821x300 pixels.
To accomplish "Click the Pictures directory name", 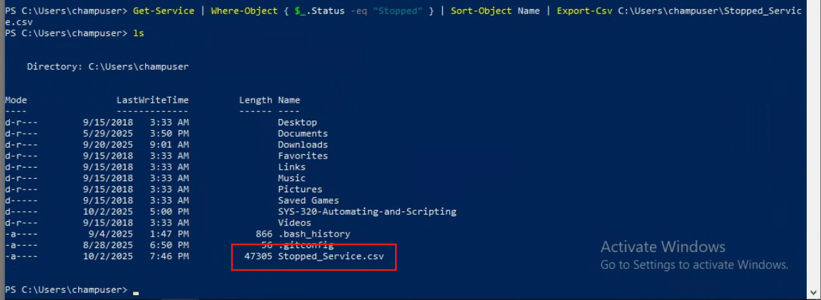I will [300, 189].
